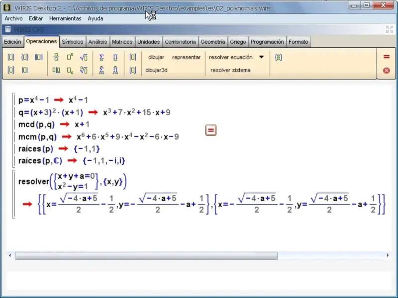The height and width of the screenshot is (298, 398).
Task: Switch to the Programación tab
Action: (x=267, y=42)
